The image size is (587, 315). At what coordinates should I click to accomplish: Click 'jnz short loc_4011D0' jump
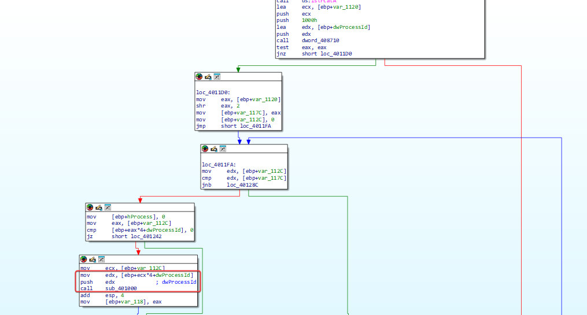coord(314,54)
